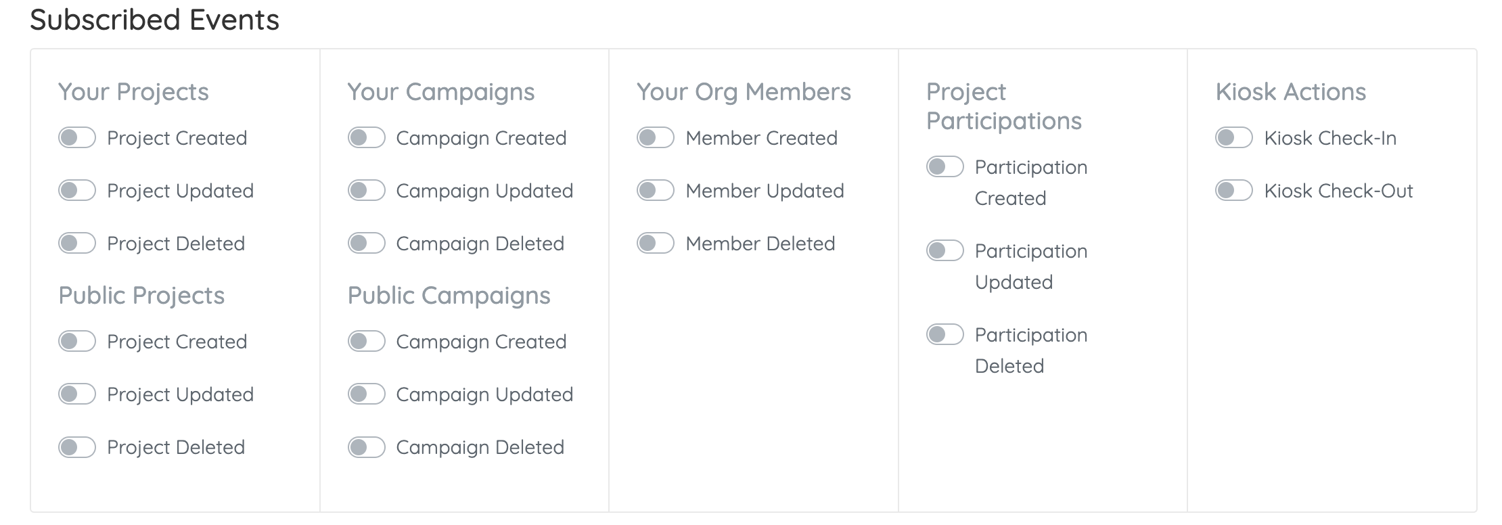The image size is (1502, 525).
Task: Toggle the Kiosk Check-Out switch
Action: pyautogui.click(x=1235, y=191)
